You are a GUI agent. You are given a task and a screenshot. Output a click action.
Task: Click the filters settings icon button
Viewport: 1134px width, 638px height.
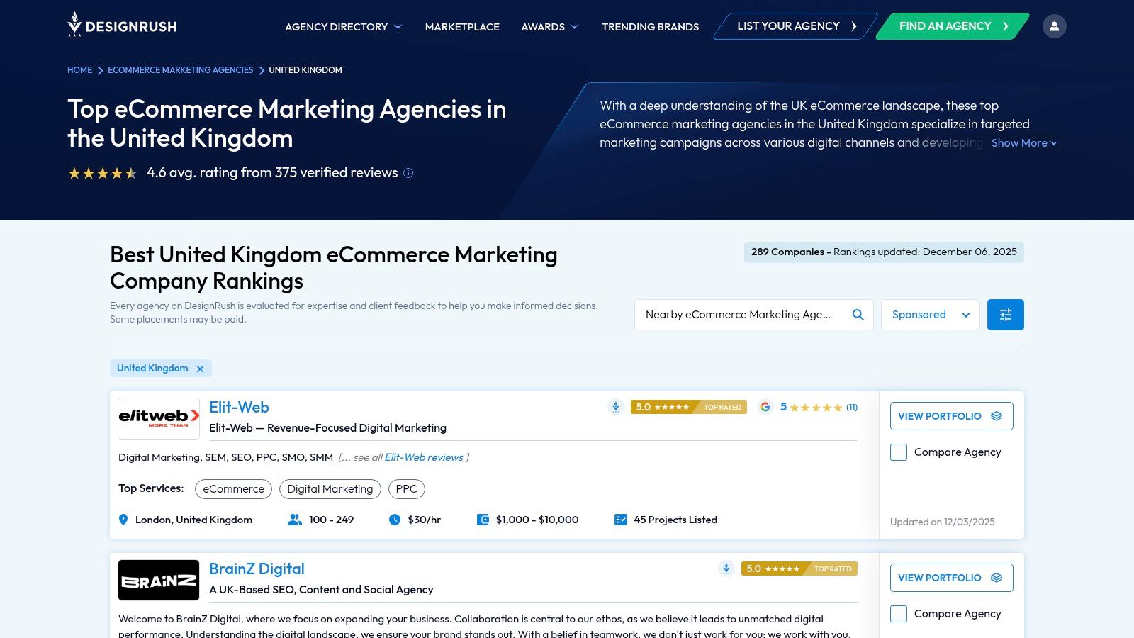coord(1005,315)
